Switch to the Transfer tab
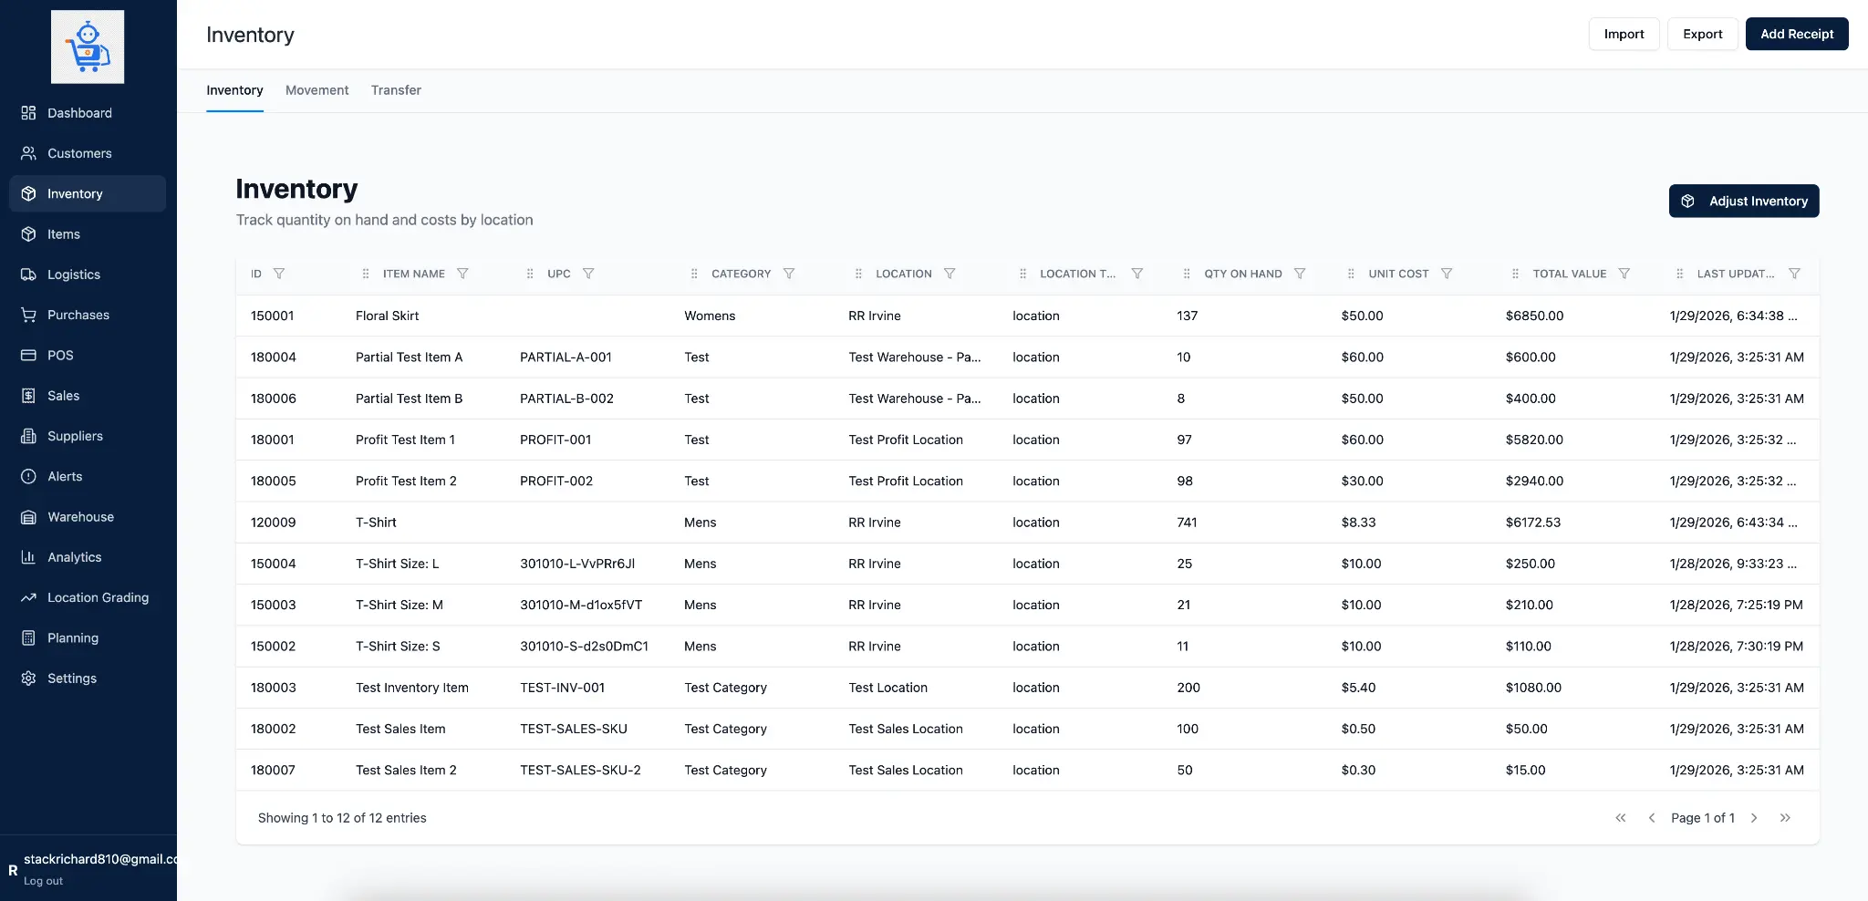1868x901 pixels. coord(396,89)
